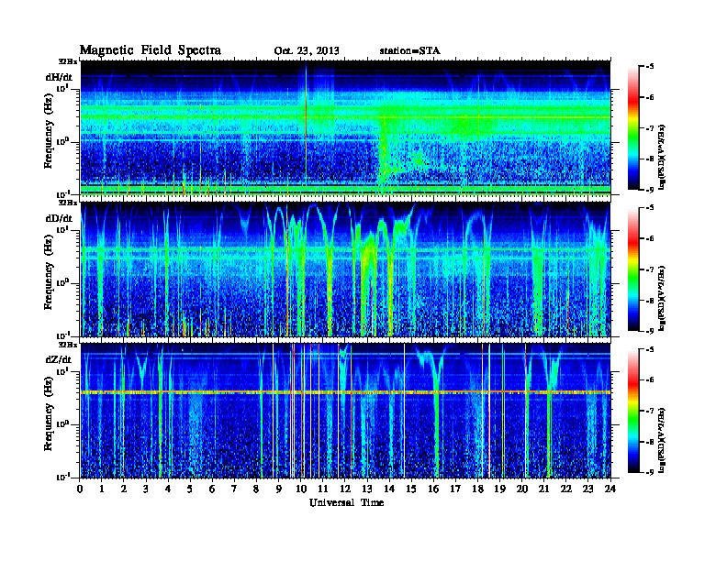Click the log(PSD) legend text beside dZ/dt colorbar

(662, 440)
